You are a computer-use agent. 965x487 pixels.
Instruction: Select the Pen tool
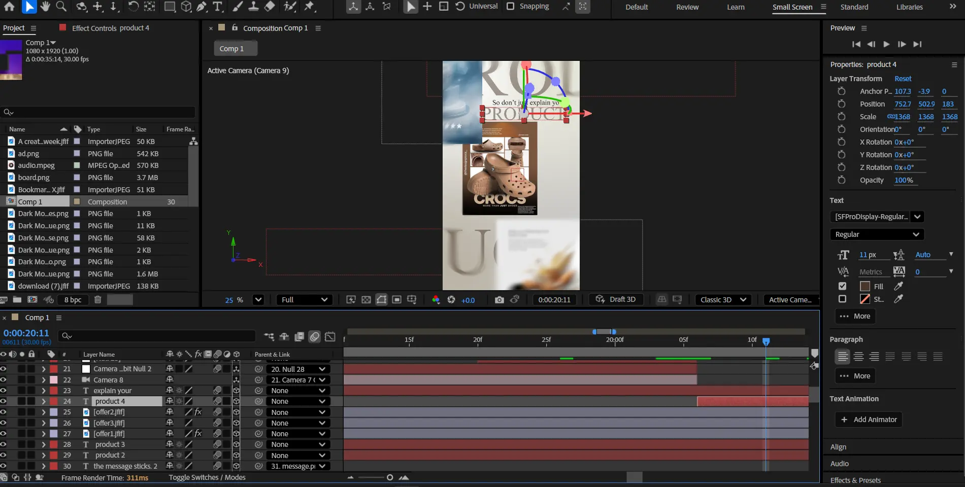pos(202,6)
